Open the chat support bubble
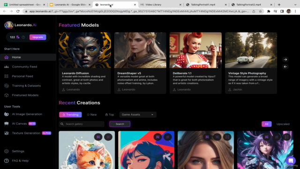The height and width of the screenshot is (169, 300). (x=291, y=161)
